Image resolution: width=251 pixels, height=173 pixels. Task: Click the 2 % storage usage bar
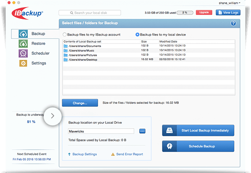[x=185, y=13]
